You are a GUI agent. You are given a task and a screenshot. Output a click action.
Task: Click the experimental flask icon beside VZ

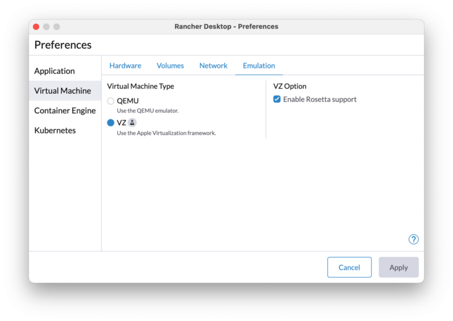(132, 122)
